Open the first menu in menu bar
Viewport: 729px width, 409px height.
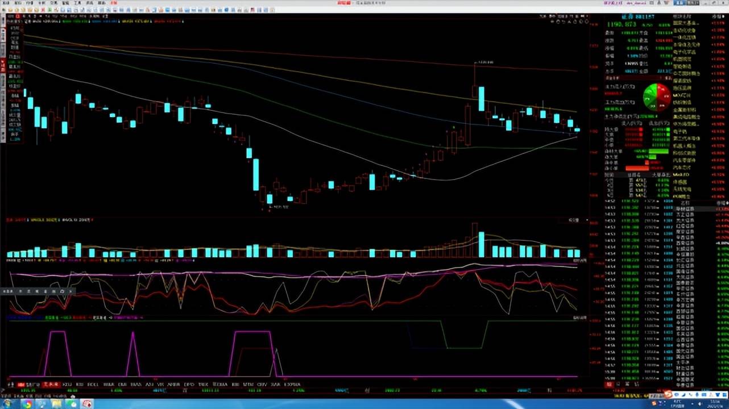click(x=5, y=3)
